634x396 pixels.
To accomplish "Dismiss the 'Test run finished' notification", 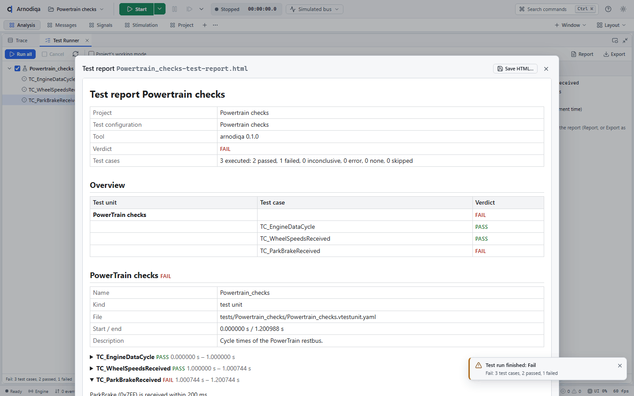I will click(620, 366).
